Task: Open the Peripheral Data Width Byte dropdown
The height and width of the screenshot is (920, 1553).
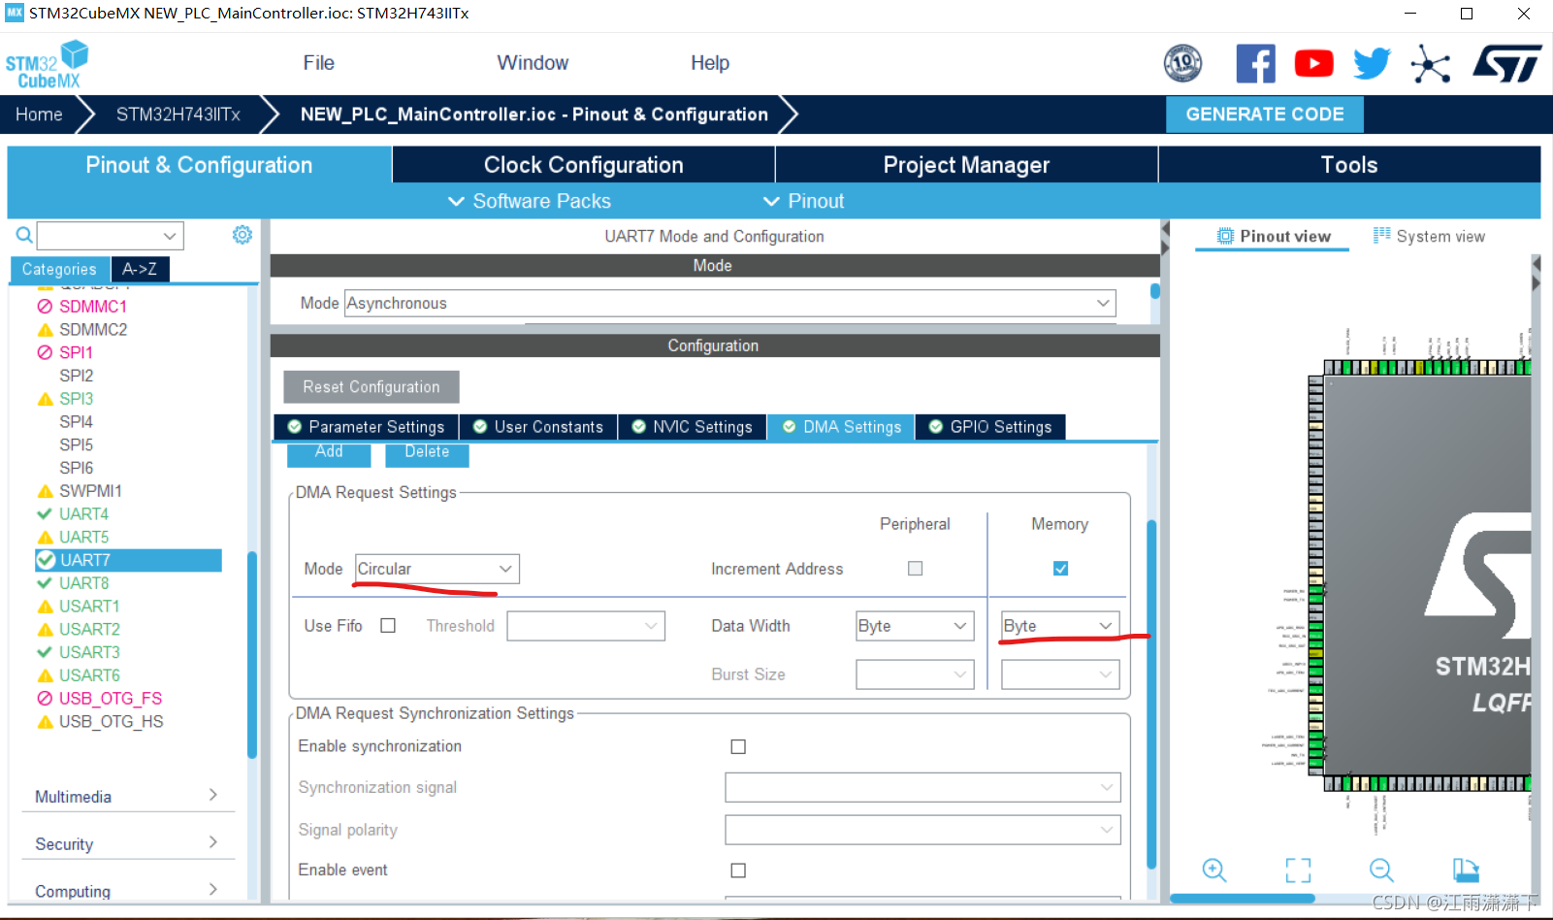Action: tap(915, 626)
